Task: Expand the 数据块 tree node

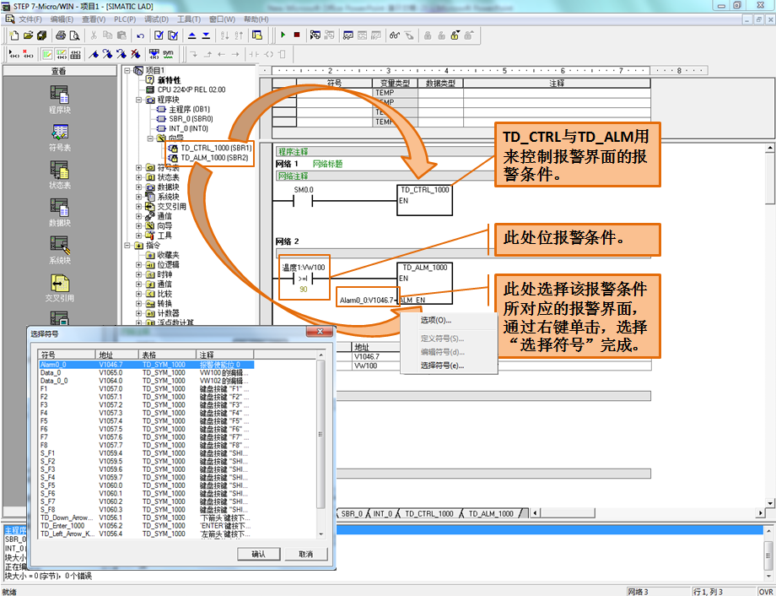Action: click(x=139, y=187)
